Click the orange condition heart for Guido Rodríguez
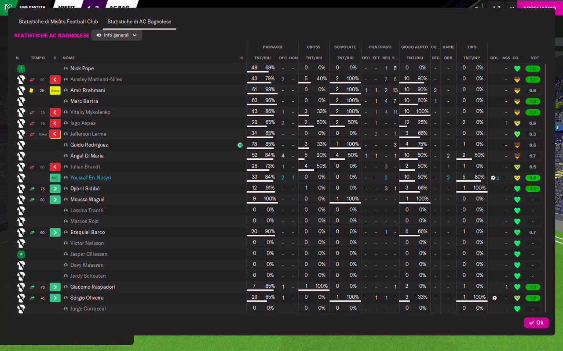 (x=517, y=145)
